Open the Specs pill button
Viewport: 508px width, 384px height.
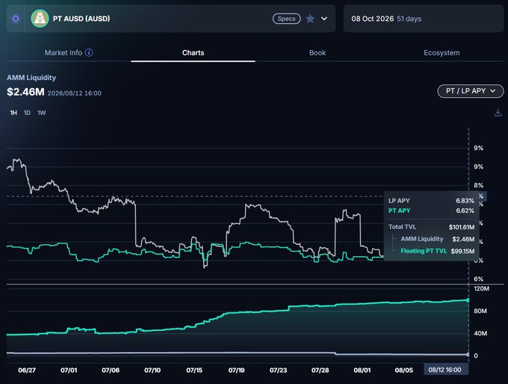[286, 19]
